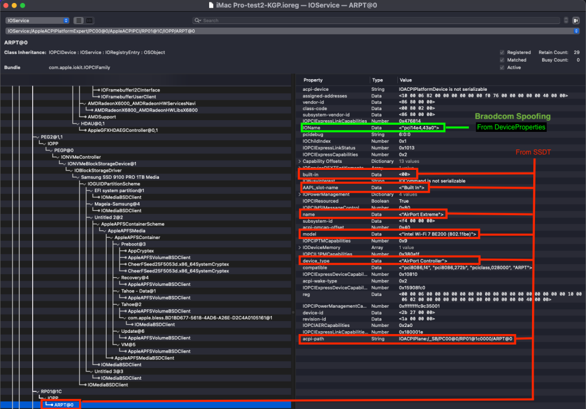The height and width of the screenshot is (409, 586).
Task: Expand the Capability Offsets dictionary row
Action: (299, 162)
